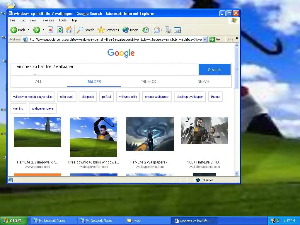The width and height of the screenshot is (300, 225).
Task: Open the Windows Start button
Action: tap(13, 221)
